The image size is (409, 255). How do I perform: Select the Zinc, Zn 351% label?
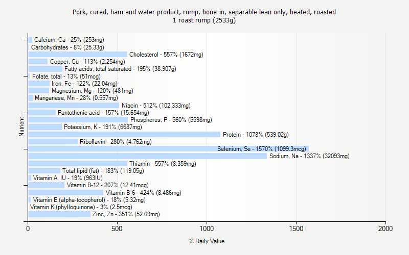point(126,214)
